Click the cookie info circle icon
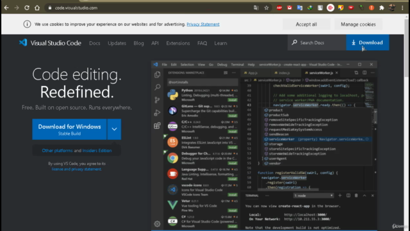 [27, 24]
